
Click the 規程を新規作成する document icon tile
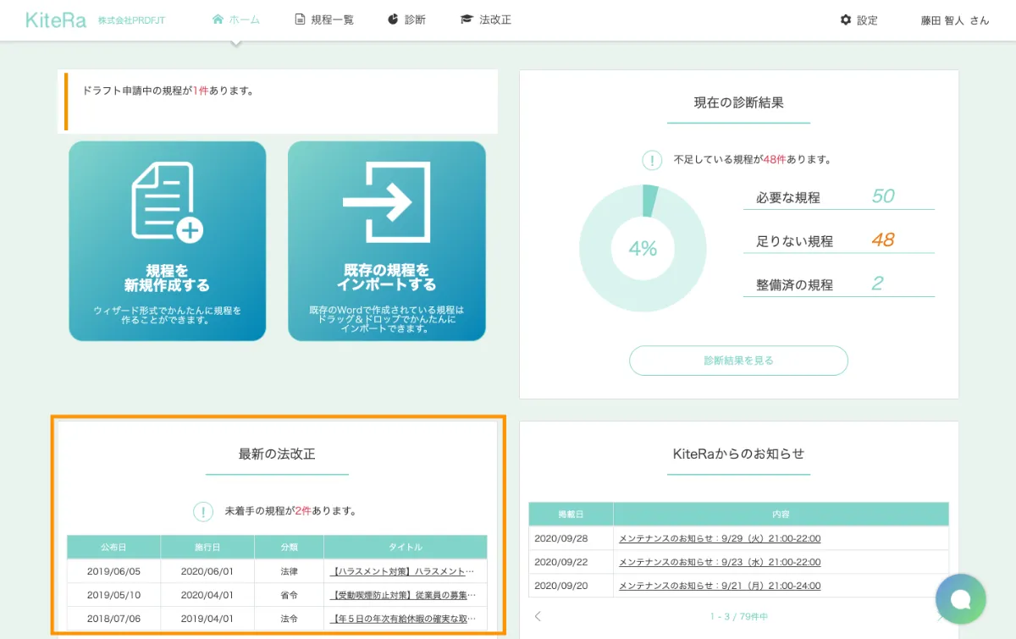[x=167, y=199]
